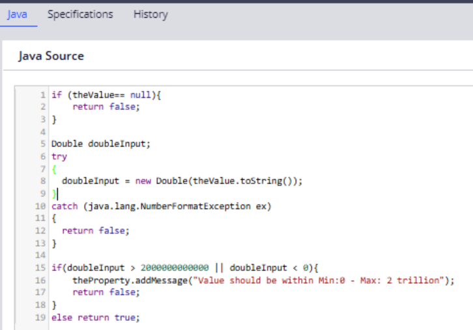Click the green opening brace on line 7

point(54,169)
